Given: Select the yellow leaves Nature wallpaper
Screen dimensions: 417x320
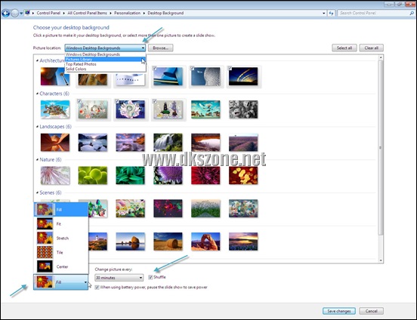Looking at the screenshot, I should [243, 175].
